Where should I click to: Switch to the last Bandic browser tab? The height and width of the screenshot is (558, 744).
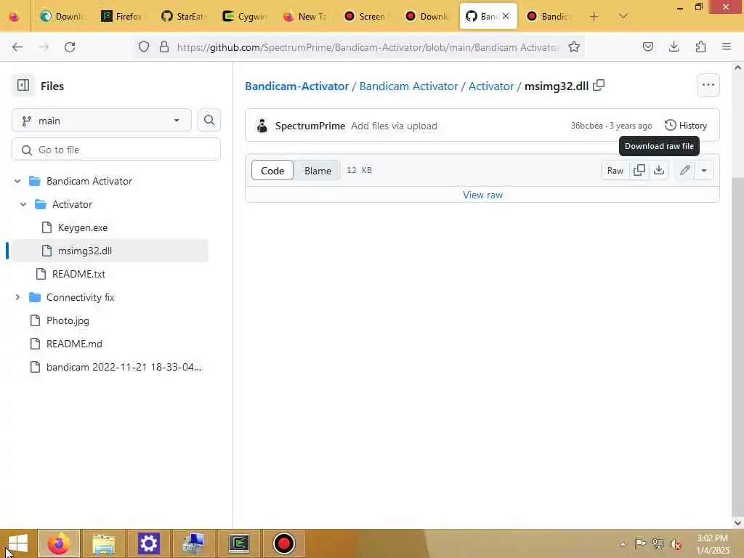(x=549, y=16)
